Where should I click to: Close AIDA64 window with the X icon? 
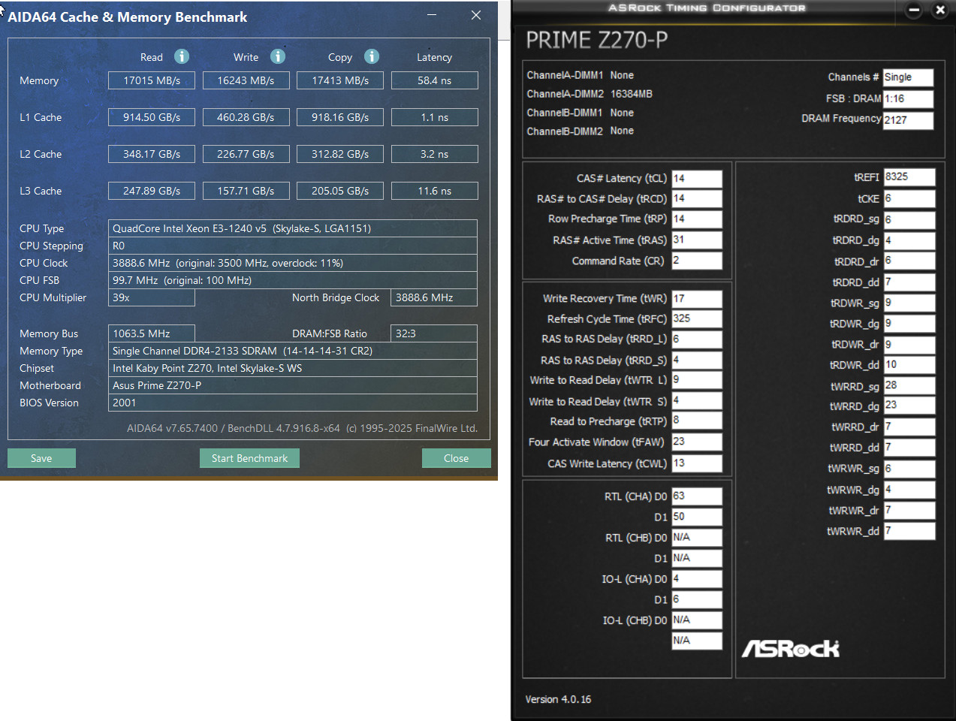[476, 15]
